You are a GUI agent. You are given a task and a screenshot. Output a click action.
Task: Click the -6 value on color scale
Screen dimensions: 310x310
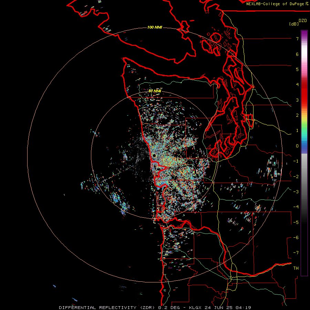click(x=296, y=237)
